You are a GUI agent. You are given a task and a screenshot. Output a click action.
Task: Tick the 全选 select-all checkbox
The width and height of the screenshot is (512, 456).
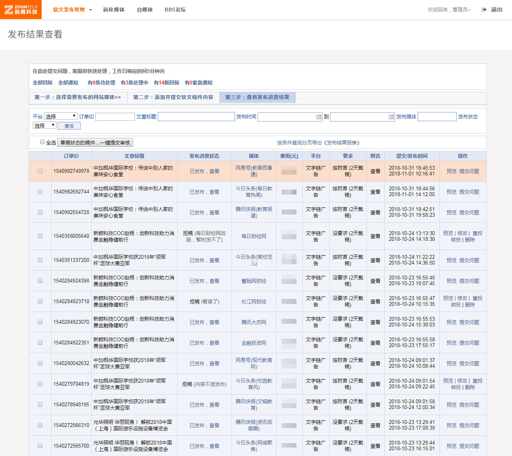[x=42, y=142]
